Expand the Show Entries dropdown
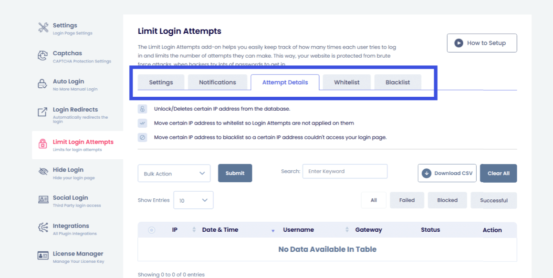Viewport: 553px width, 278px height. pyautogui.click(x=193, y=200)
